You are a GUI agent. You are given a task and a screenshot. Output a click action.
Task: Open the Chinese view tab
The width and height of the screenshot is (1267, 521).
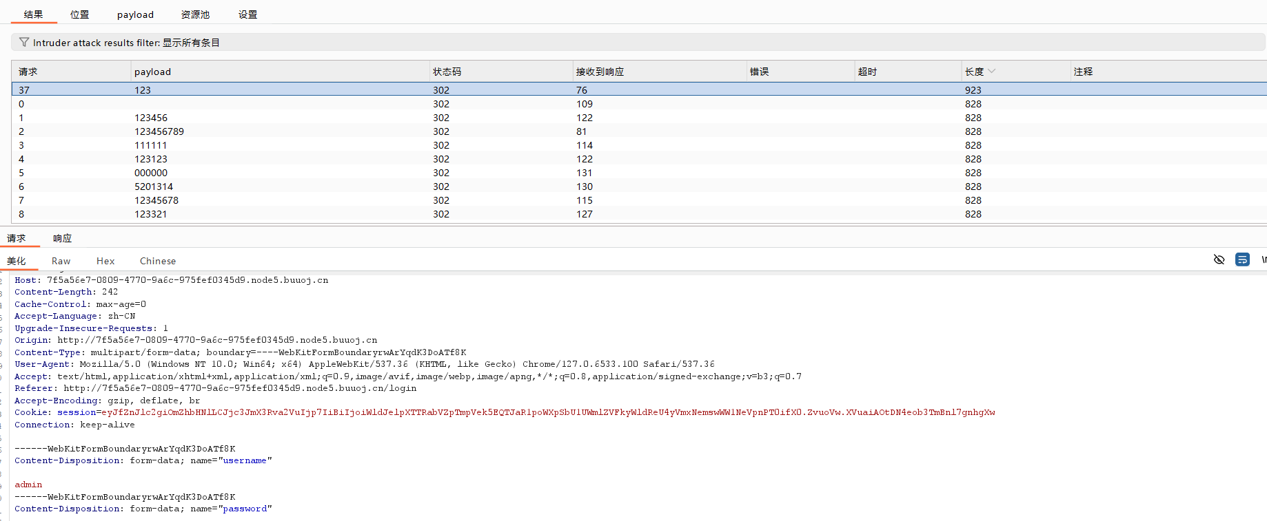(x=158, y=261)
